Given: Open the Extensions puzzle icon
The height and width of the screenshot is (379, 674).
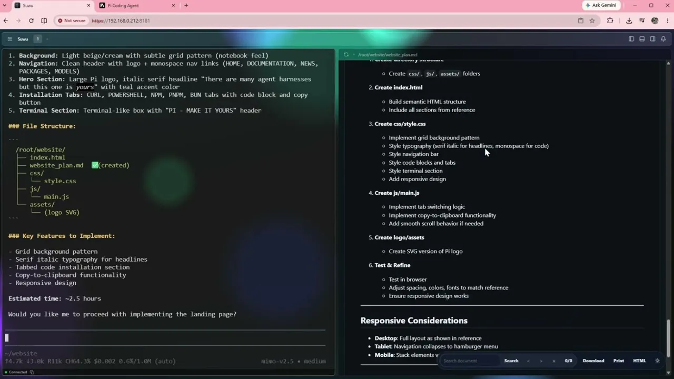Looking at the screenshot, I should click(x=610, y=21).
